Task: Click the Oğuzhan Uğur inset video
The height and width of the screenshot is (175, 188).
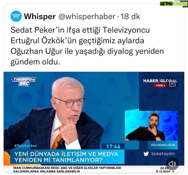Action: 151,126
